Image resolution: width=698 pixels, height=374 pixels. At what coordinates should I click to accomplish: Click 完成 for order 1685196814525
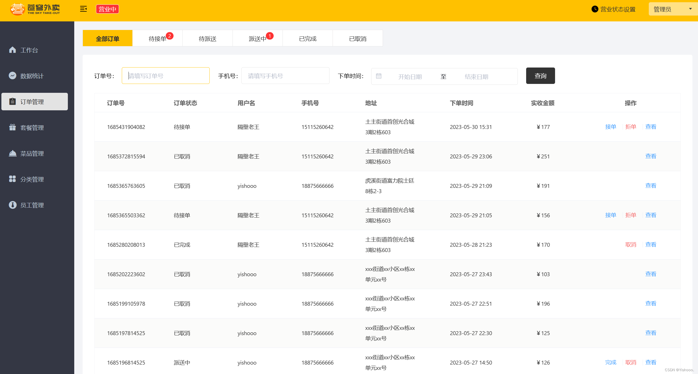pyautogui.click(x=611, y=362)
